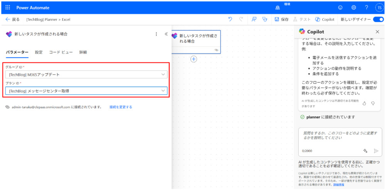
Task: Open the グループ ID dropdown
Action: pos(86,74)
